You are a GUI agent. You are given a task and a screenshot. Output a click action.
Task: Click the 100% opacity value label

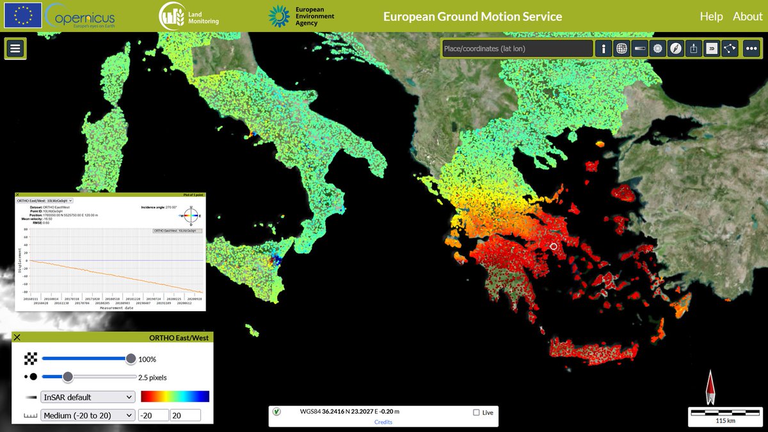(x=147, y=359)
